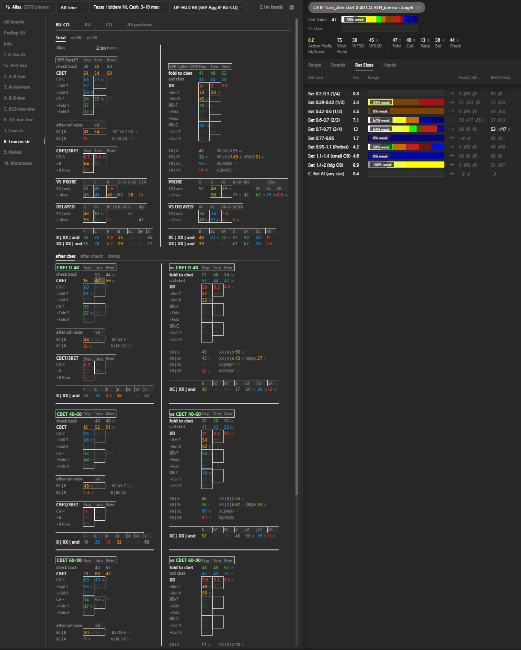Open Info in the sidebar
The image size is (521, 650).
[x=8, y=44]
